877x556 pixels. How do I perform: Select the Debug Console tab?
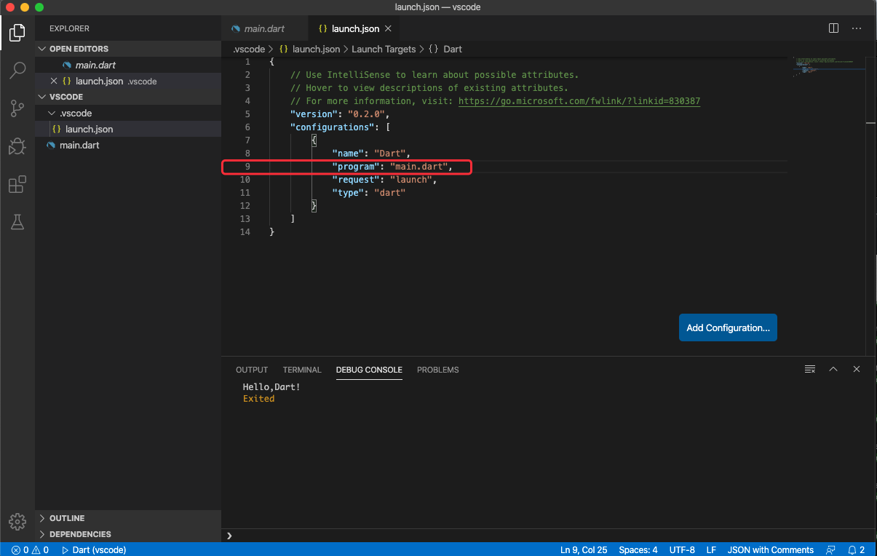coord(369,370)
